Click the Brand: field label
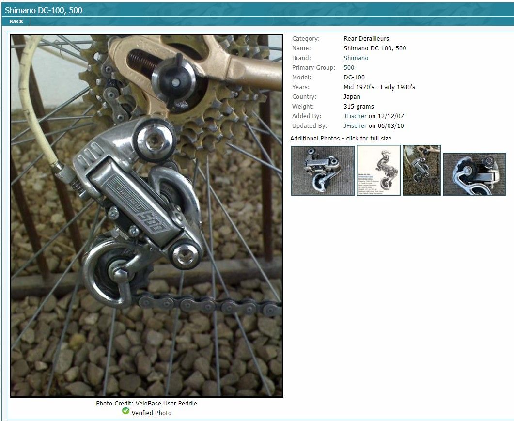 [302, 58]
